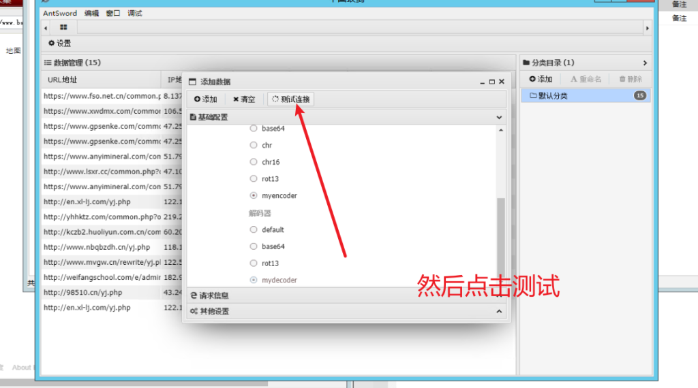Collapse the 分类目录 panel with the arrow

tap(645, 63)
